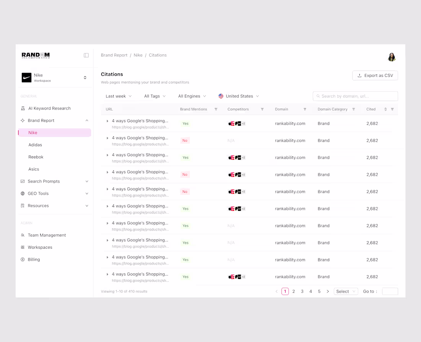Viewport: 421px width, 342px height.
Task: Filter the Competitors column
Action: click(x=262, y=109)
